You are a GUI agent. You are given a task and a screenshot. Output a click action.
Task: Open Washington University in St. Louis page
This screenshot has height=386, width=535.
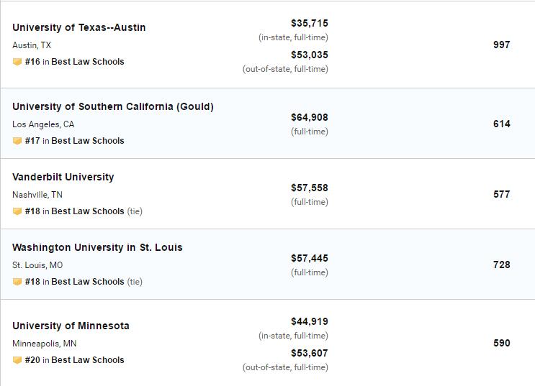pyautogui.click(x=97, y=247)
